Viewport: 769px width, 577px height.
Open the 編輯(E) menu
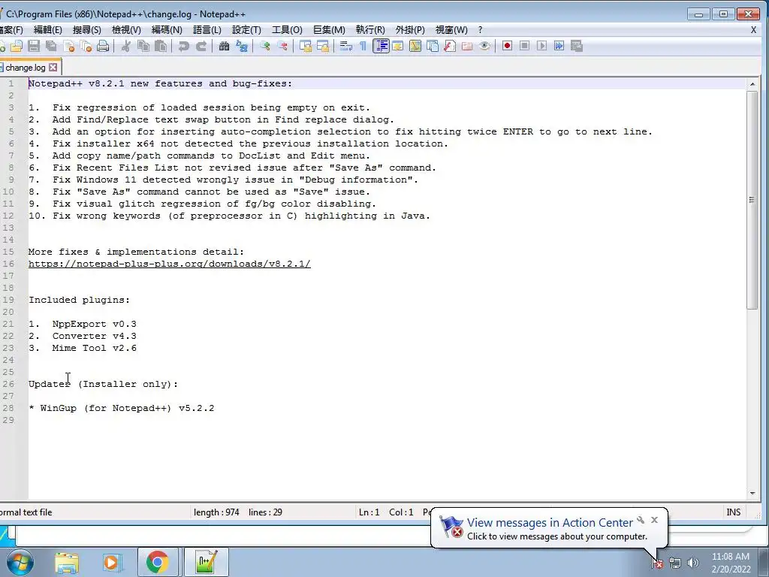[47, 30]
